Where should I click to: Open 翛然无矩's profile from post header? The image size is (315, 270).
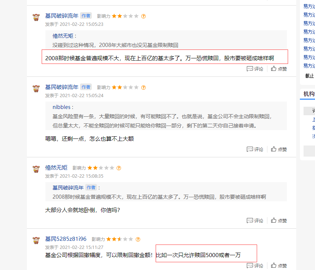pos(56,168)
